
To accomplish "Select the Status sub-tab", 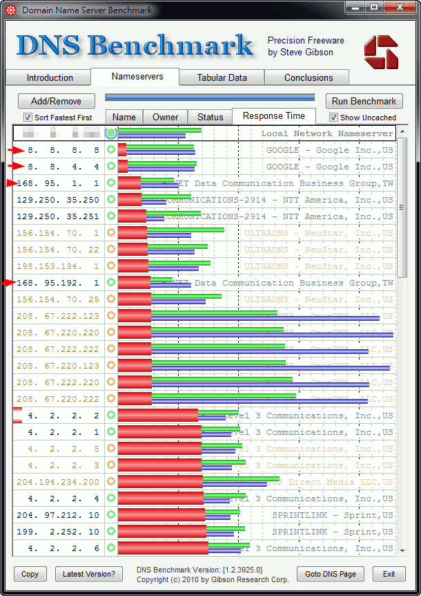I will pos(210,117).
